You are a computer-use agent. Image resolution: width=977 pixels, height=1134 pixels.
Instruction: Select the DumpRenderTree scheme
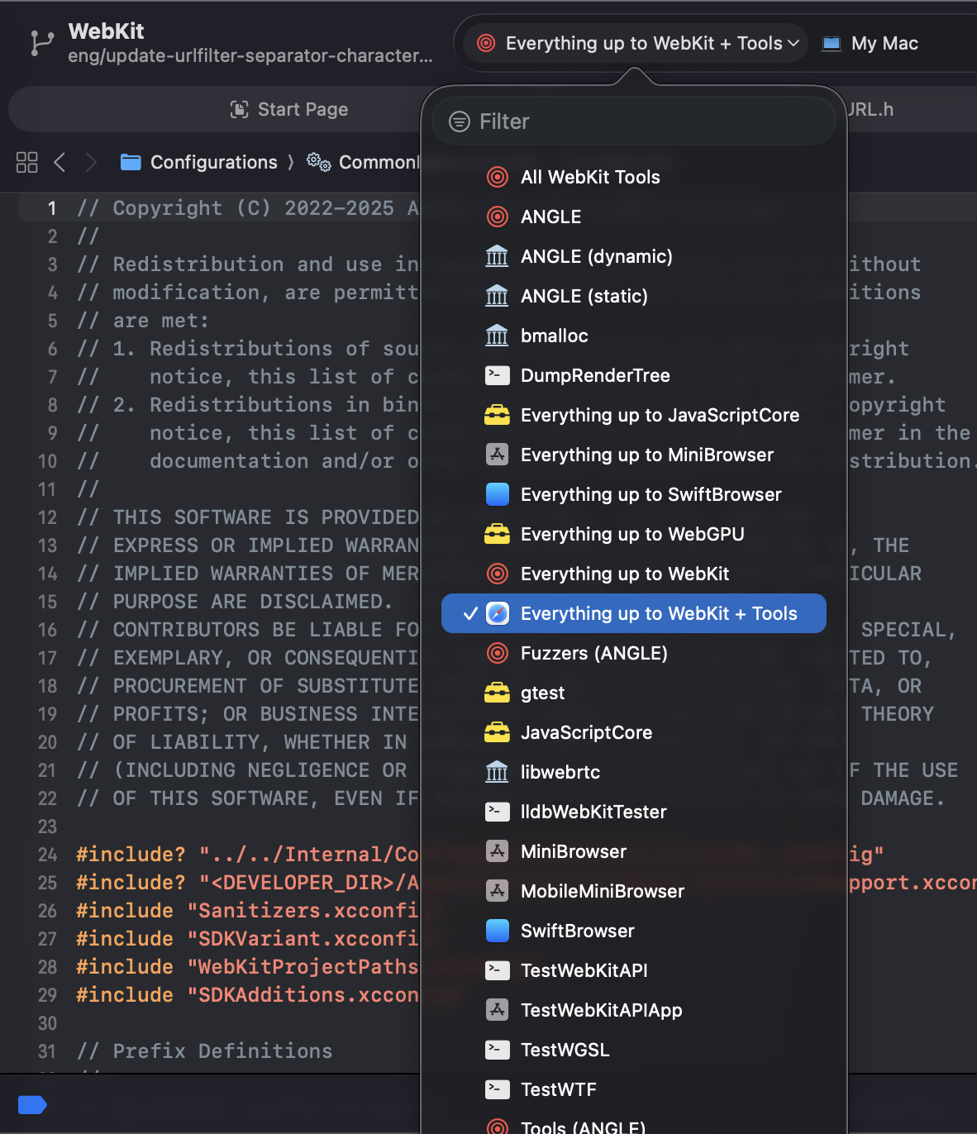click(595, 375)
